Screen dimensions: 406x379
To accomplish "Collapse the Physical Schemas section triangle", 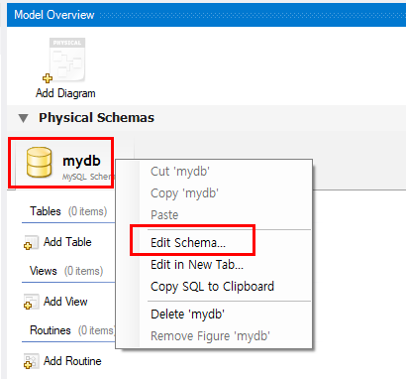I will [23, 118].
